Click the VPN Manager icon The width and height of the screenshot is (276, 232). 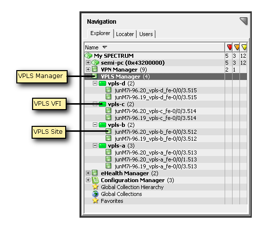pyautogui.click(x=95, y=69)
